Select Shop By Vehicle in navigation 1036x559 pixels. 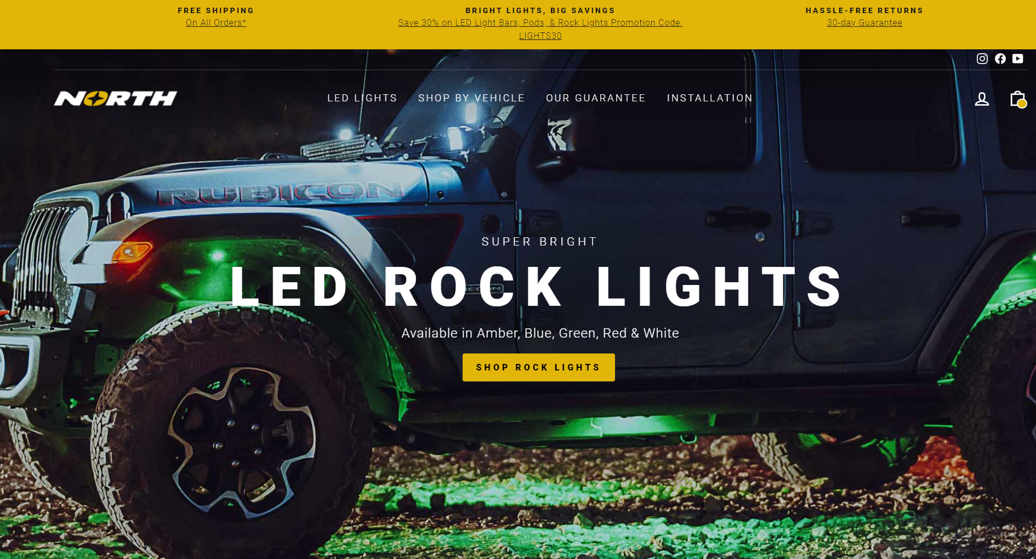click(471, 98)
